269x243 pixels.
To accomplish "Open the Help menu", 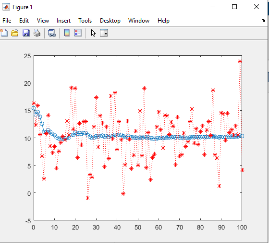I will coord(163,21).
